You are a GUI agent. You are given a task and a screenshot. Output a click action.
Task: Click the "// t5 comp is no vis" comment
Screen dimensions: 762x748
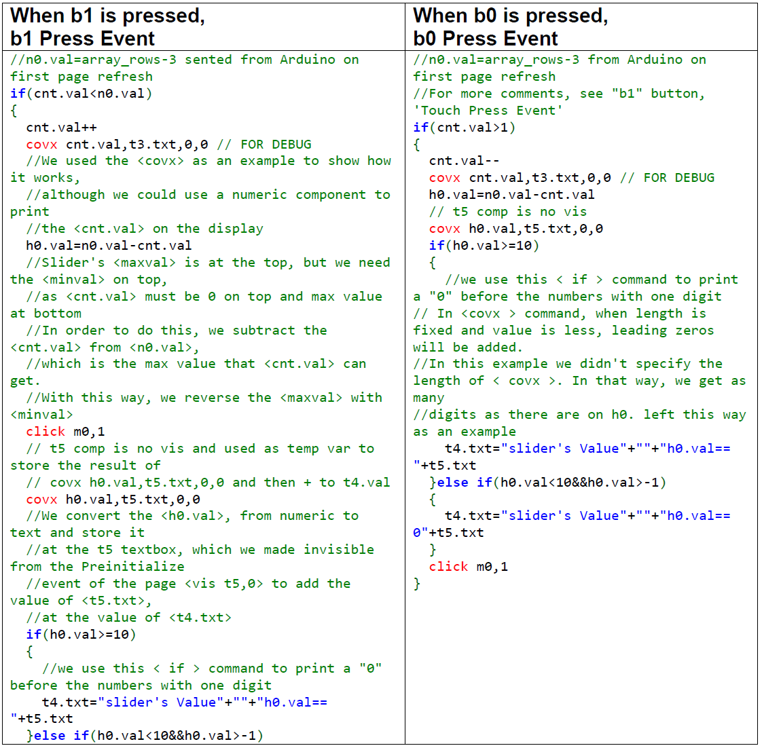(x=507, y=212)
